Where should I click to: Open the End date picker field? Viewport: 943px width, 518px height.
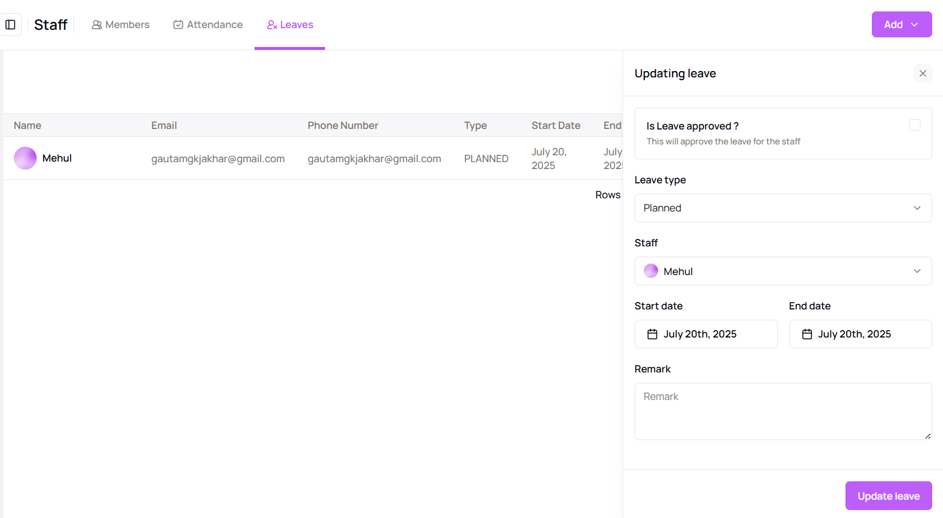[x=860, y=334]
